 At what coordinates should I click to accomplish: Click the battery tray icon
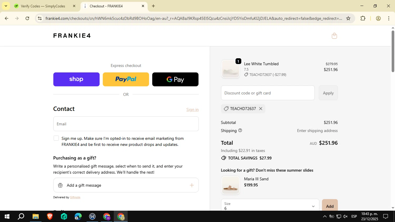click(x=332, y=216)
